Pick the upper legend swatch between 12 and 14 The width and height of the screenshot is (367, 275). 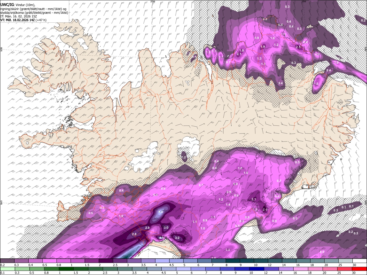click(x=275, y=261)
